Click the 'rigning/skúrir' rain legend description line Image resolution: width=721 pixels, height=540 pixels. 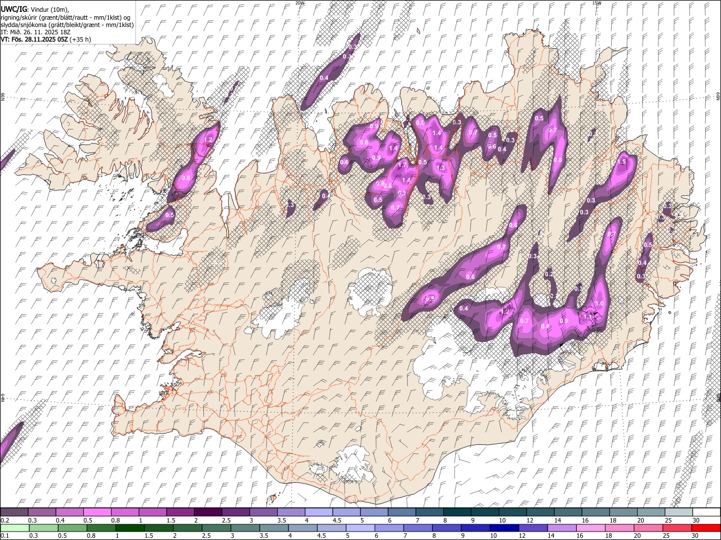pyautogui.click(x=65, y=17)
